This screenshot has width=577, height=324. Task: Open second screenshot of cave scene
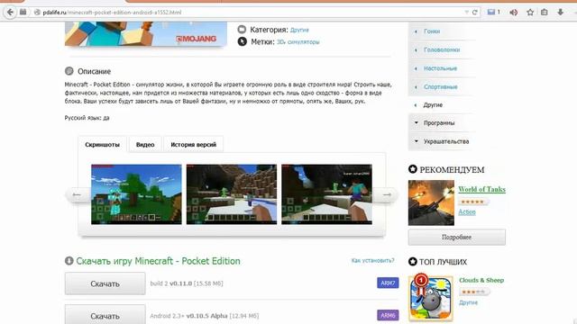pos(232,194)
